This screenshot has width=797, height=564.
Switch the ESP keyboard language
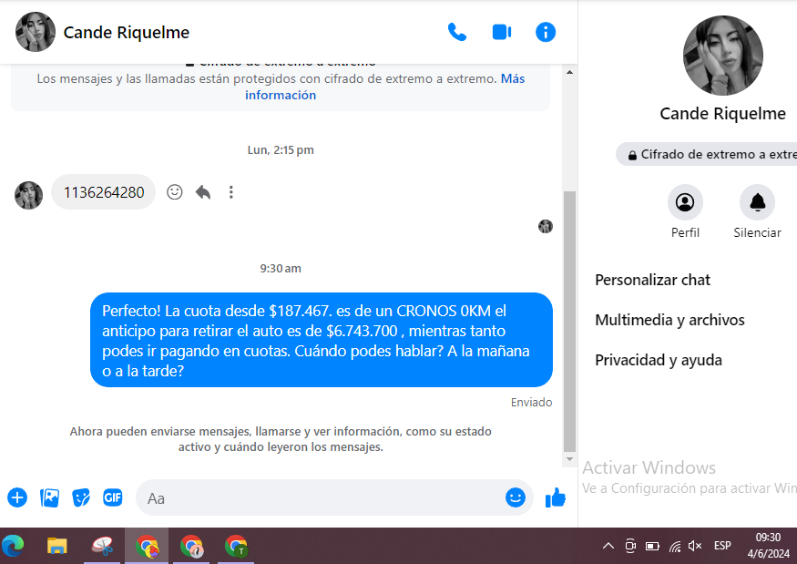point(722,546)
